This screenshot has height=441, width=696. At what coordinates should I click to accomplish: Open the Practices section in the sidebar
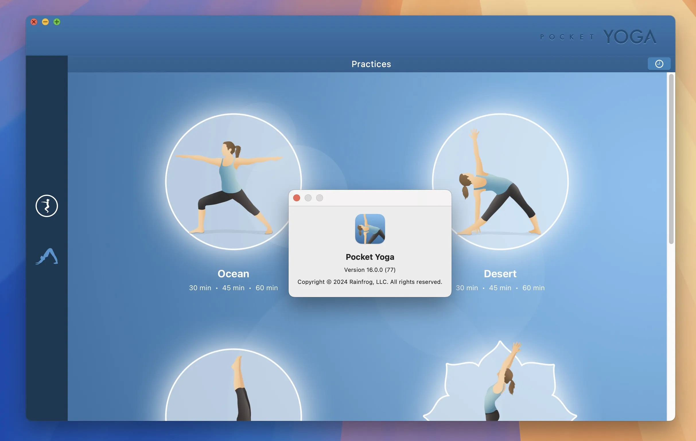(x=46, y=206)
